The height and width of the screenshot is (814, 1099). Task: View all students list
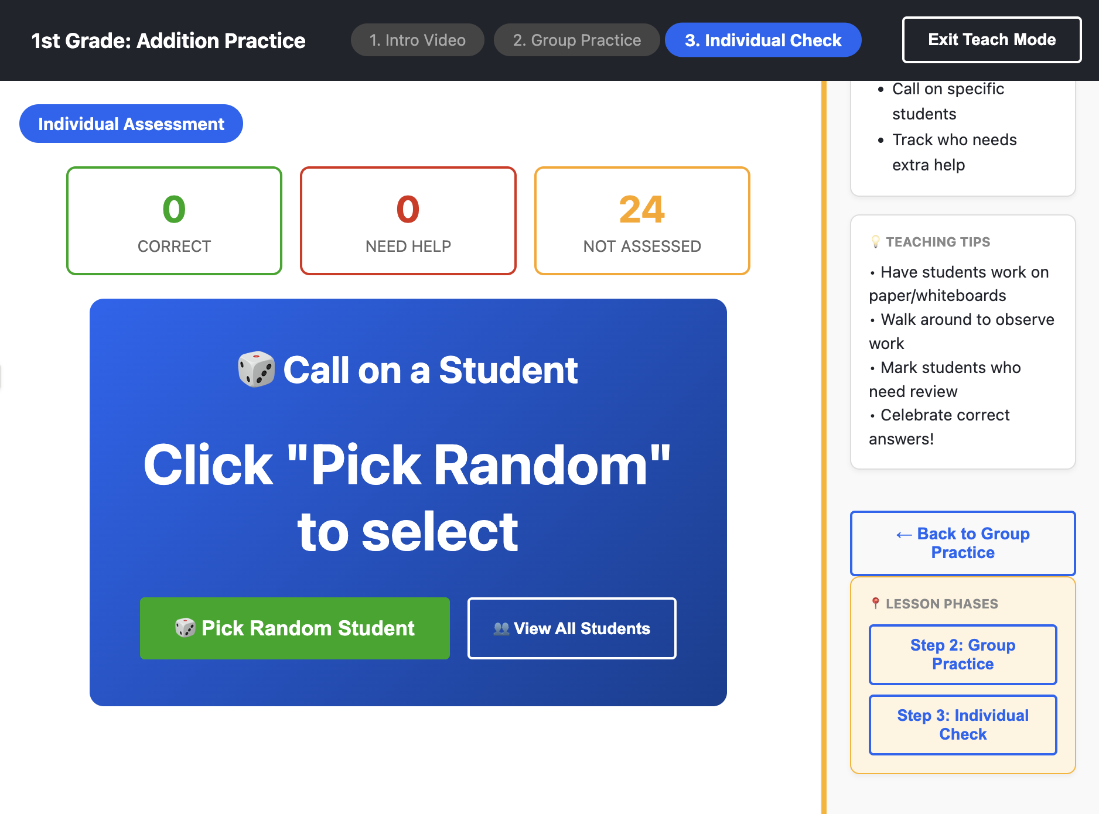coord(572,628)
